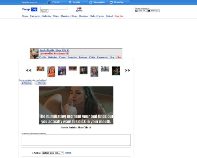Open the first network site icon in top bar

click(x=49, y=2)
